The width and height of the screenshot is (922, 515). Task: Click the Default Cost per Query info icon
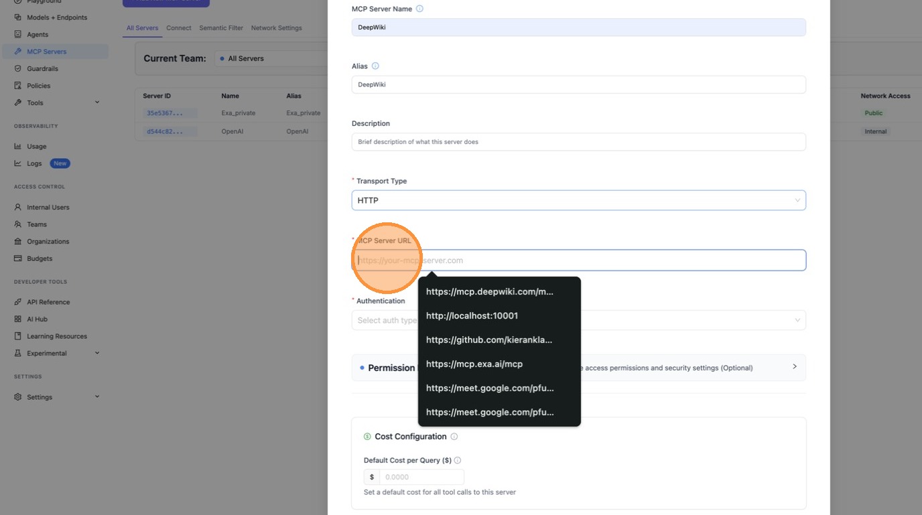[x=458, y=460]
